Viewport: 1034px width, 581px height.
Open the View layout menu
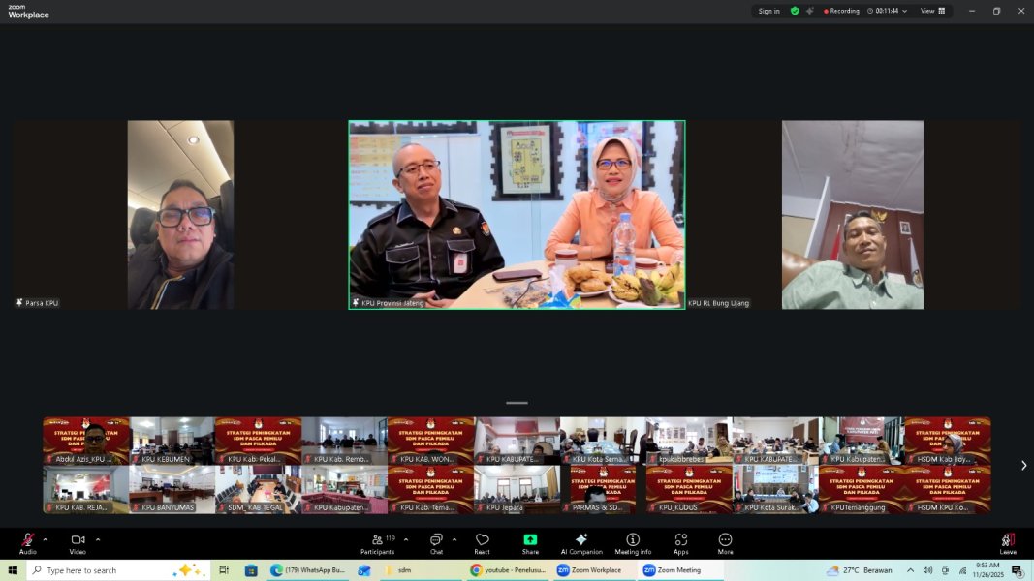pos(932,11)
